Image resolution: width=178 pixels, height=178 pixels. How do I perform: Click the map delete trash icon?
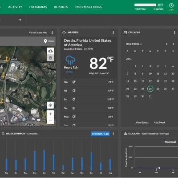(x=50, y=58)
